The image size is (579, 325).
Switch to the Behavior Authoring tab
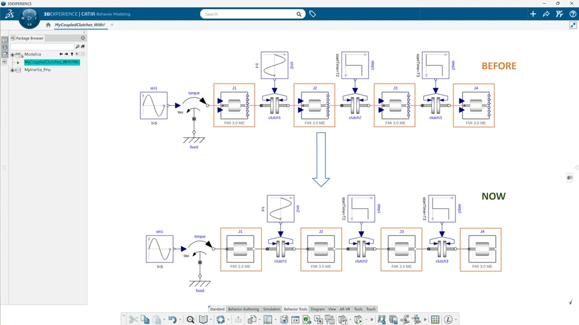pos(243,309)
